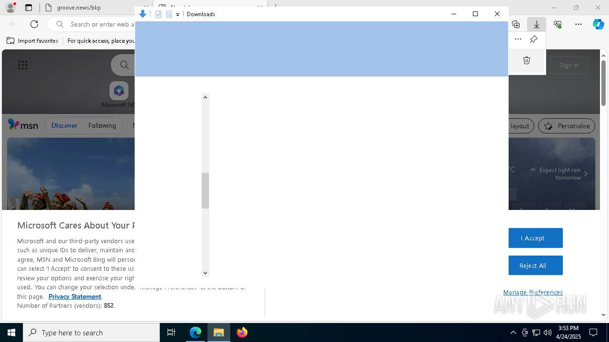Toggle the Edge Downloads toolbar button
The width and height of the screenshot is (609, 342).
pos(537,24)
